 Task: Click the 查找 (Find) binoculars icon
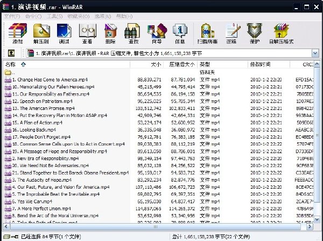[133, 31]
